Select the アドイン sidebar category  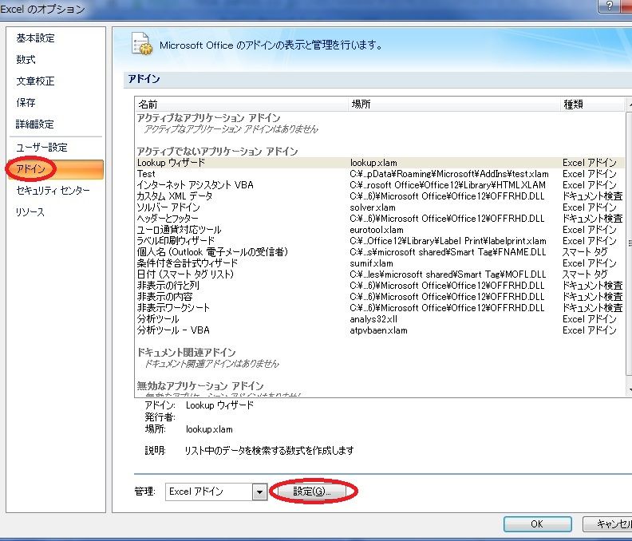(56, 169)
